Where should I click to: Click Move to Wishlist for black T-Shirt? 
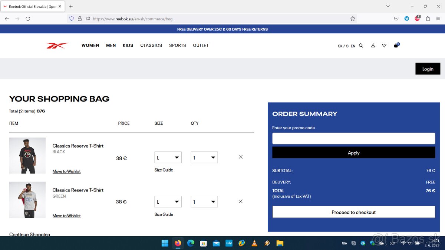point(66,171)
